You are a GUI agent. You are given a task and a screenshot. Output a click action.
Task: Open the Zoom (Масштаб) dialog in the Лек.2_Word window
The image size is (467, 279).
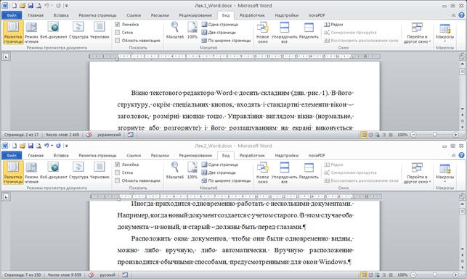coord(175,170)
